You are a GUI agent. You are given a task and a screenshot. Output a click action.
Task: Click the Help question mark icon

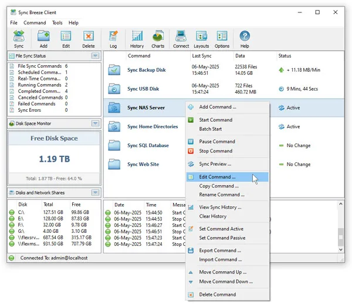coord(245,36)
